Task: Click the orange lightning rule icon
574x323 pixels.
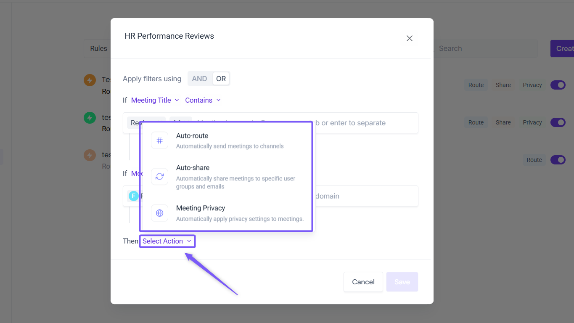Action: click(90, 80)
